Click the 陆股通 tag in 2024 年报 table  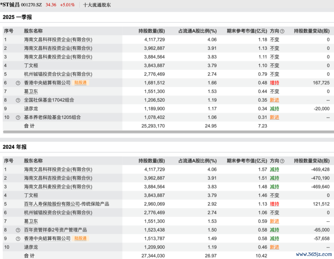click(x=81, y=239)
